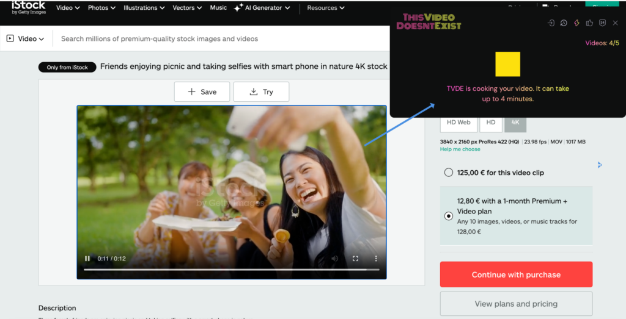Open the video player more options menu
Image resolution: width=626 pixels, height=319 pixels.
(376, 259)
